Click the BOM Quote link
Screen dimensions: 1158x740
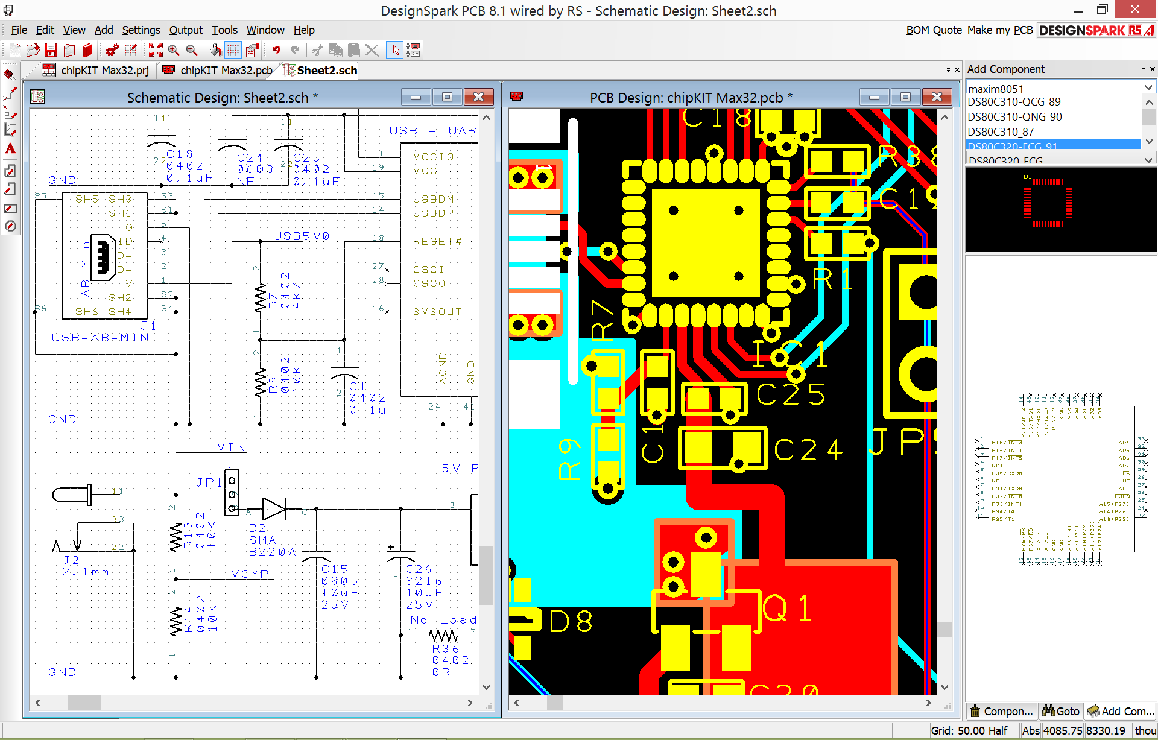[x=934, y=30]
